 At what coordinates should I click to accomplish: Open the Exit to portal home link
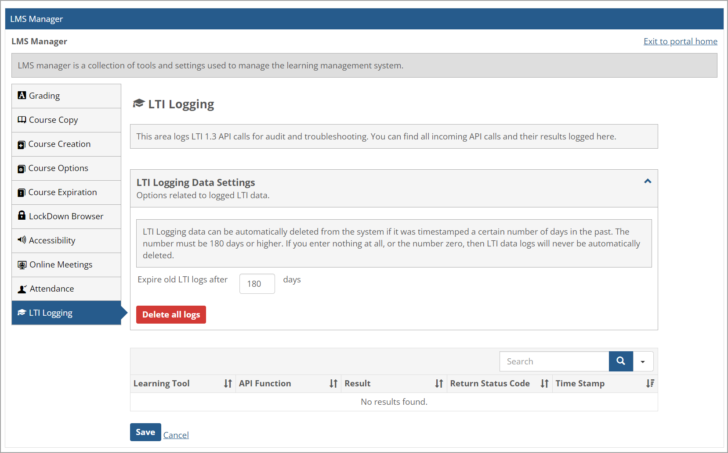coord(680,41)
